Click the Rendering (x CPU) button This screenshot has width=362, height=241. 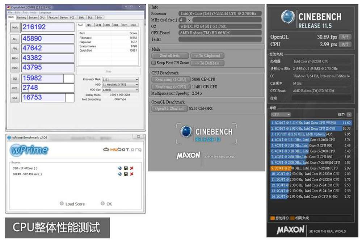(171, 87)
